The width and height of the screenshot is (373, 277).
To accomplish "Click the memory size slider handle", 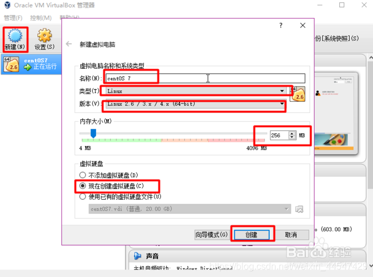I will click(93, 133).
